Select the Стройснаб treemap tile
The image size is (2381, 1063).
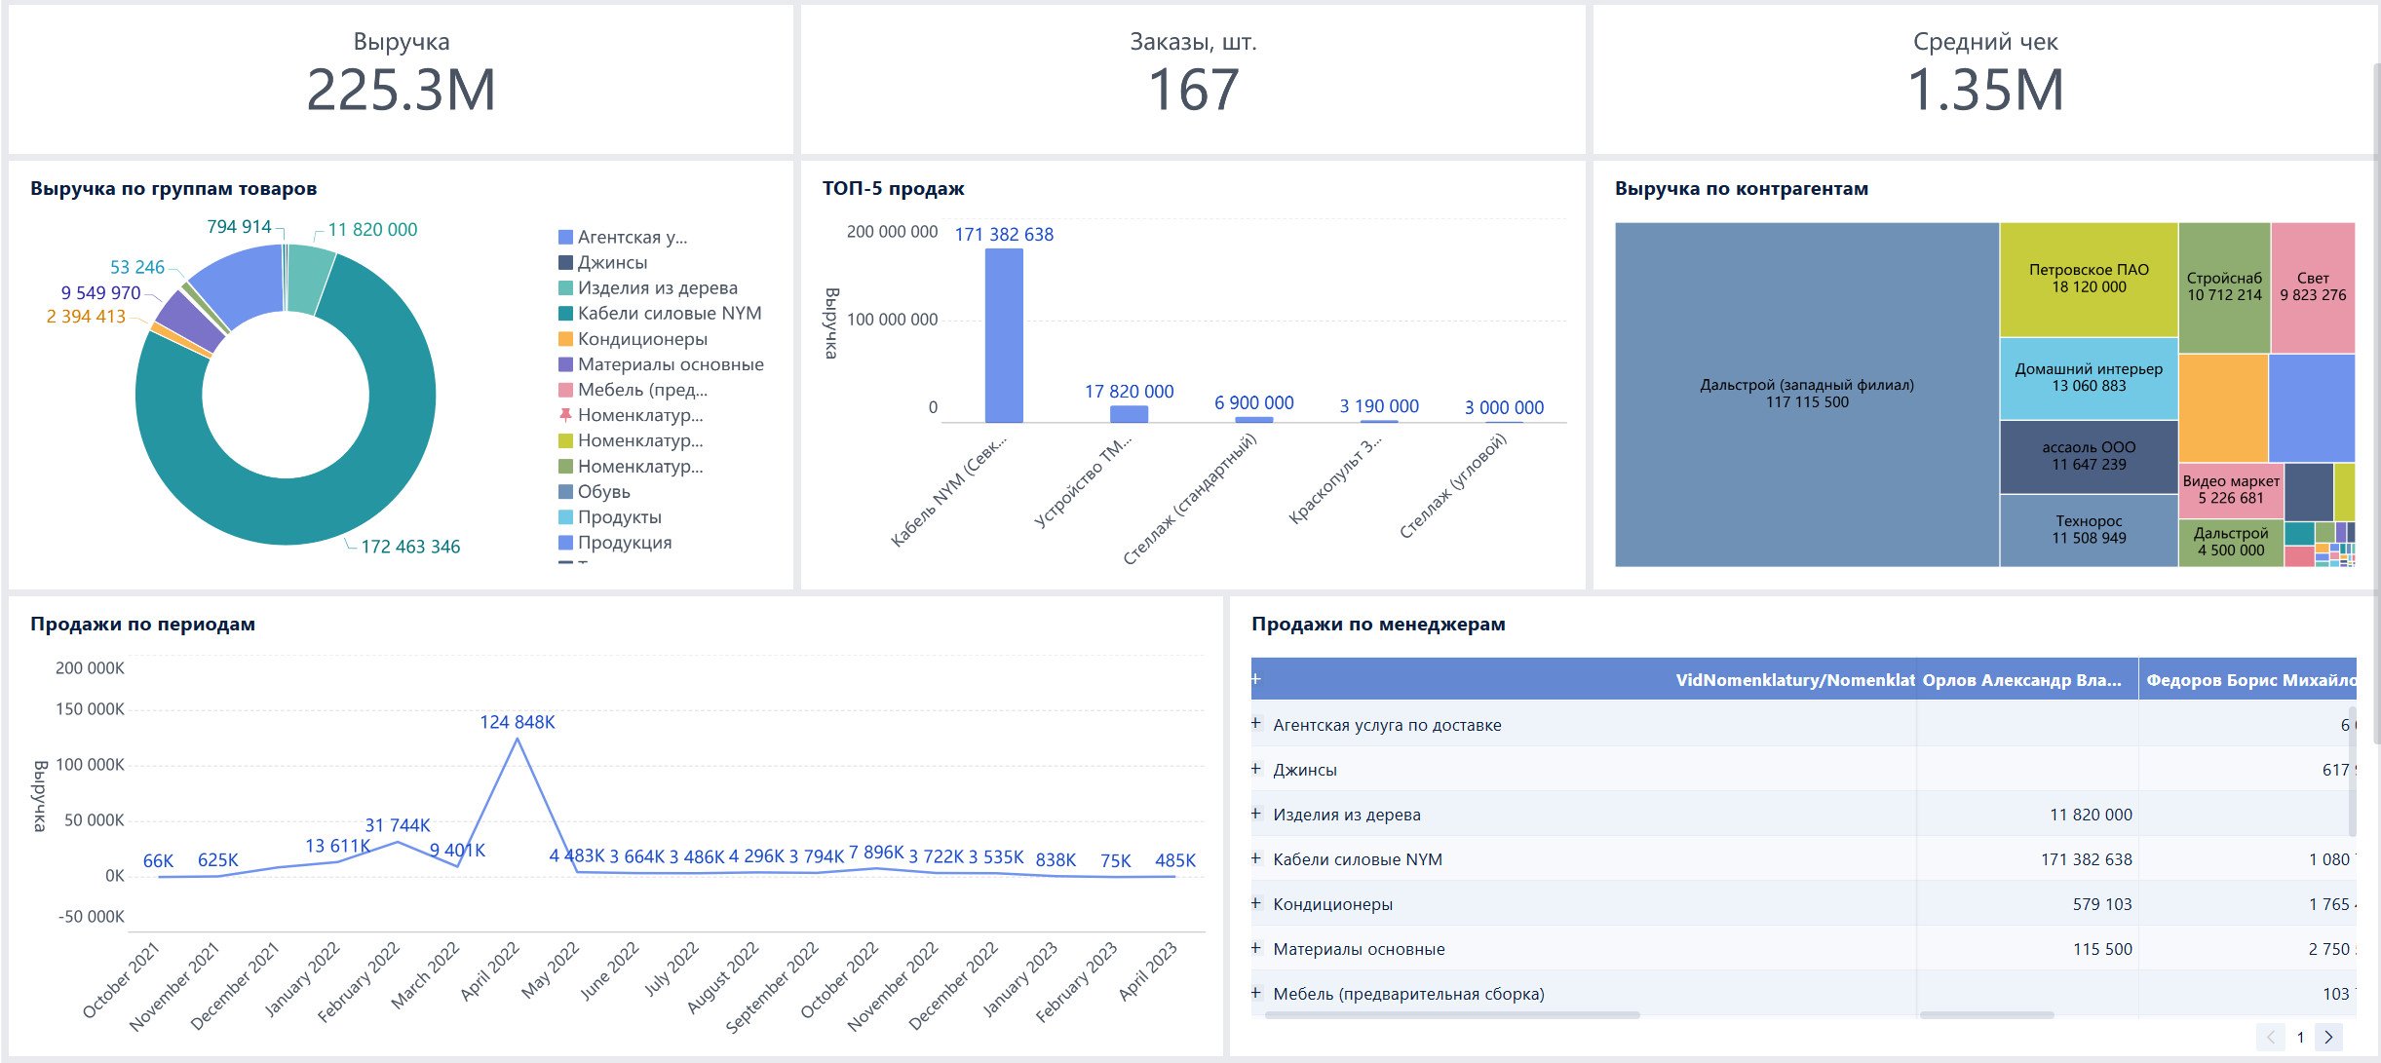click(x=2224, y=286)
